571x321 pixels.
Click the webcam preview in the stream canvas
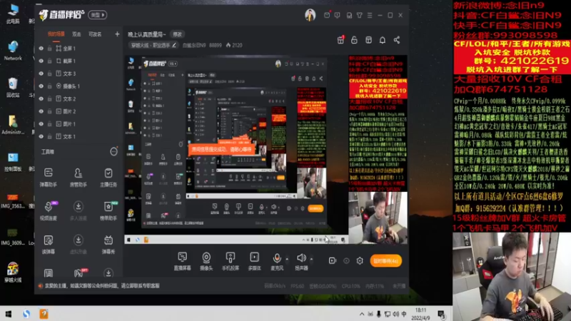tap(378, 218)
